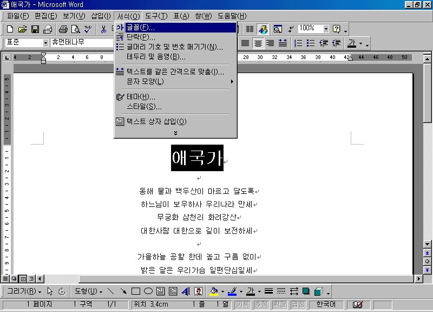The height and width of the screenshot is (312, 433).
Task: Switch to outline view button
Action: (32, 278)
